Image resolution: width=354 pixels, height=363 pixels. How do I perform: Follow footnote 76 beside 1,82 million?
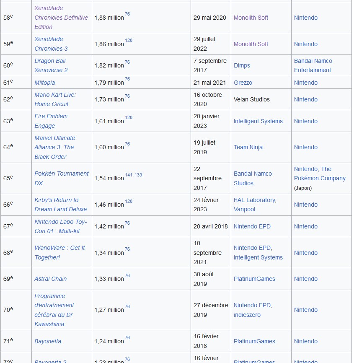[x=127, y=62]
